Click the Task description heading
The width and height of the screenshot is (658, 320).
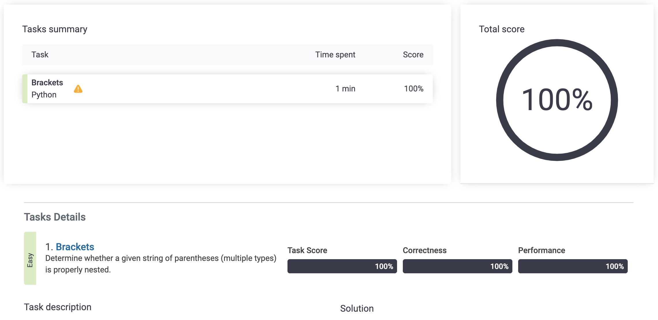click(x=58, y=307)
